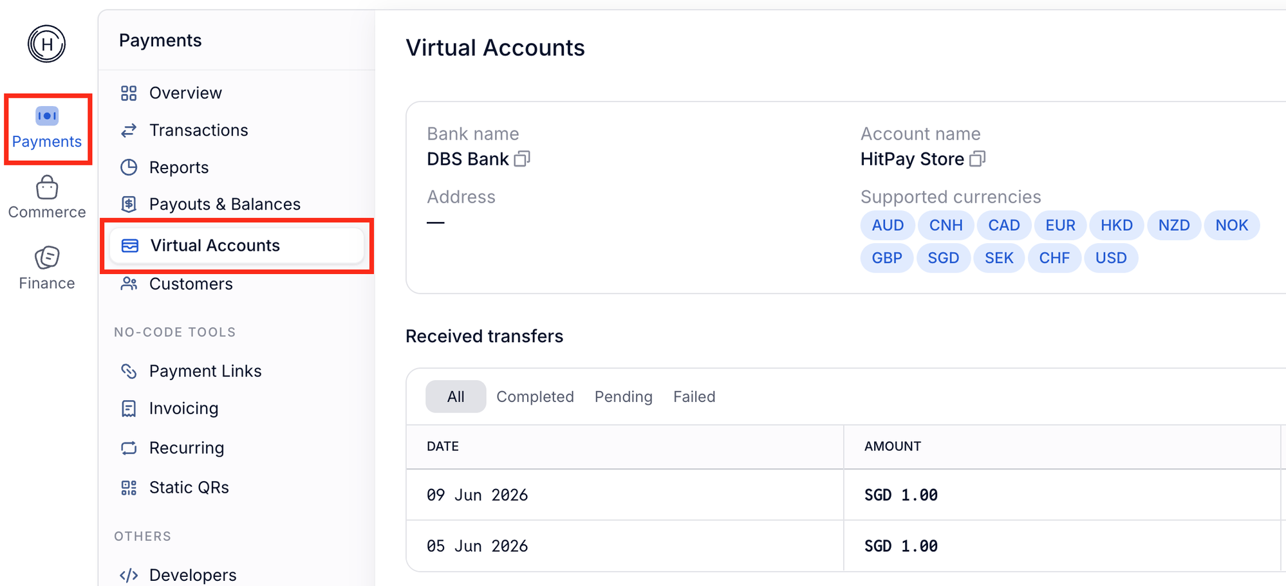This screenshot has width=1286, height=586.
Task: Click the AUD currency tag
Action: tap(888, 225)
